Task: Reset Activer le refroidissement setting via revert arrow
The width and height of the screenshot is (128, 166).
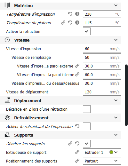Action: [x=77, y=126]
